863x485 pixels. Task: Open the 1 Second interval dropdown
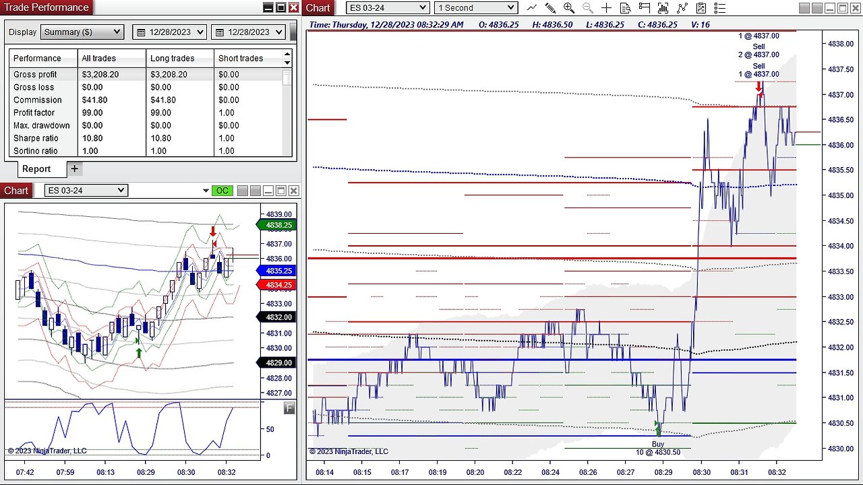coord(475,8)
